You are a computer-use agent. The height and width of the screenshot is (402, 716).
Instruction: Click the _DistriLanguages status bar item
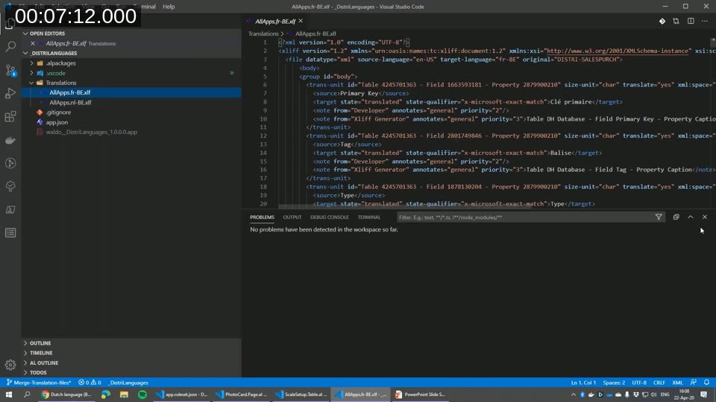tap(128, 383)
